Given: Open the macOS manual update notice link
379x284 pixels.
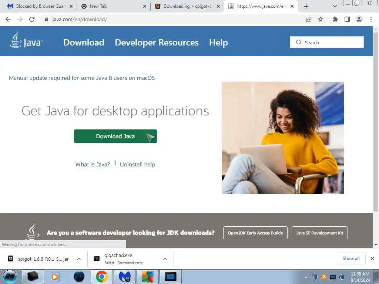Looking at the screenshot, I should [82, 78].
